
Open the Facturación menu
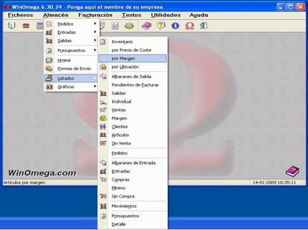click(95, 15)
